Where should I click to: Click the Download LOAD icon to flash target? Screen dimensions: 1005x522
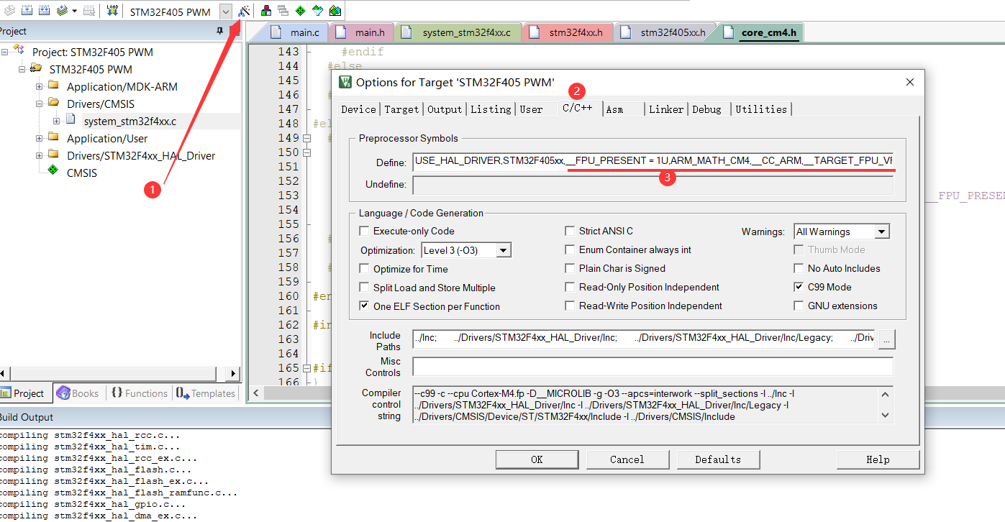click(112, 10)
